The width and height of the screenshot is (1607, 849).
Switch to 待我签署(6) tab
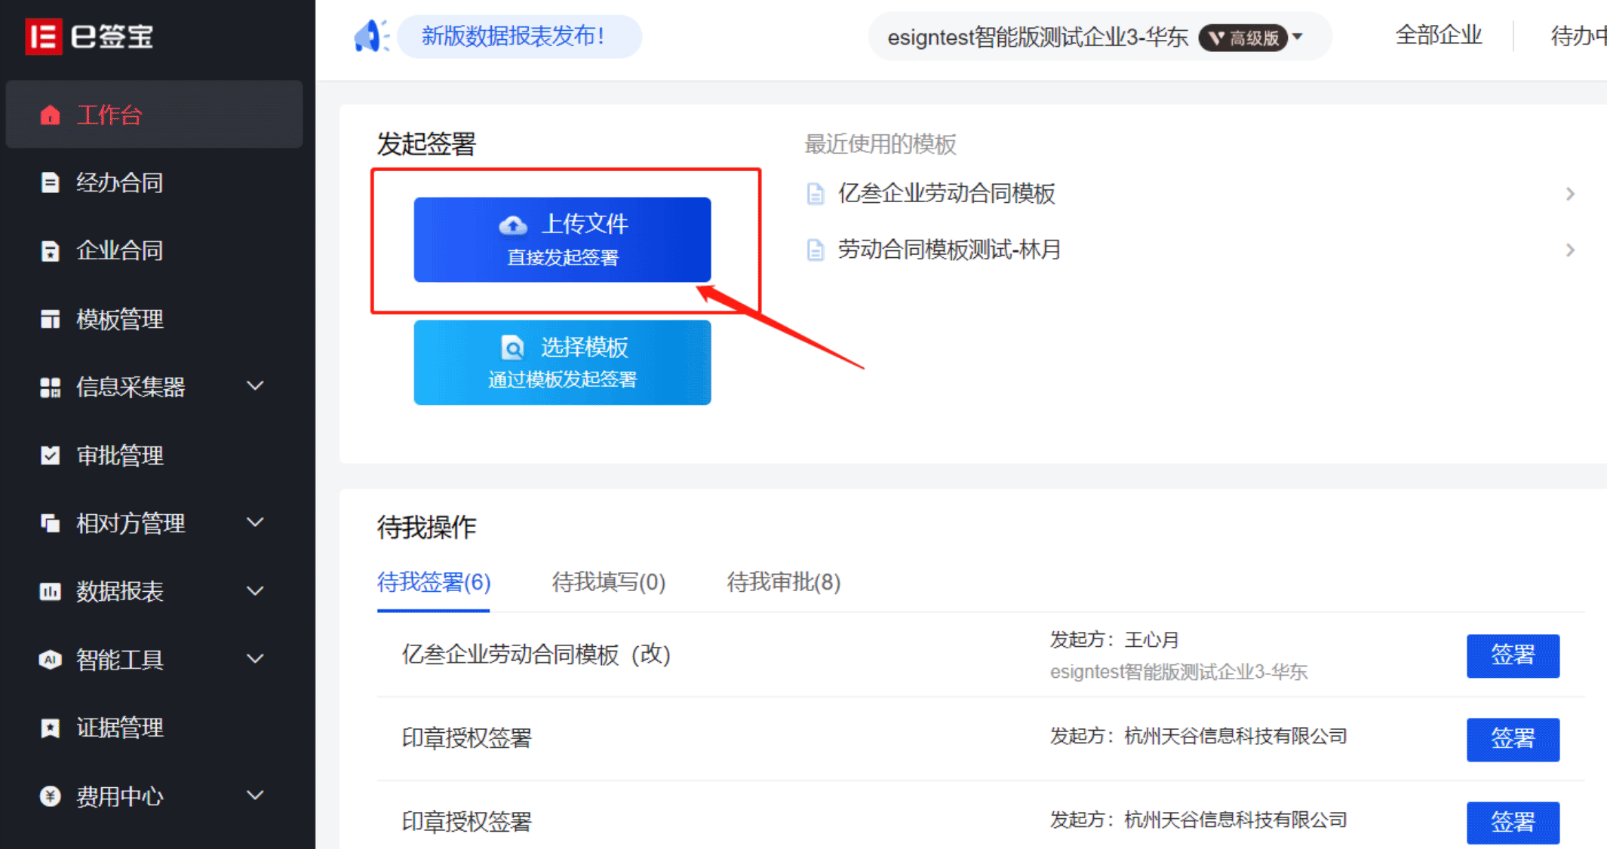(x=434, y=582)
